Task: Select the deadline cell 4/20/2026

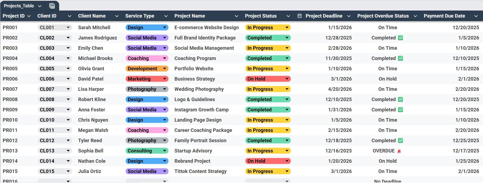Action: point(340,89)
